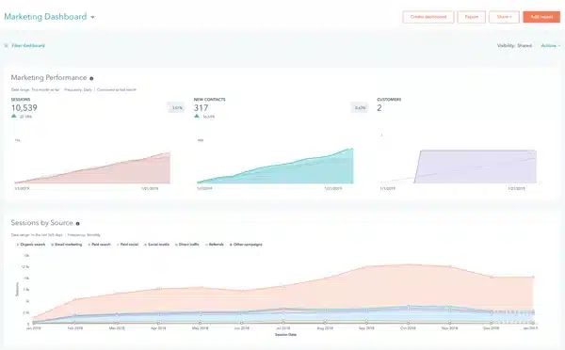
Task: Click the Nov 2018 data point on top line
Action: pyautogui.click(x=450, y=267)
